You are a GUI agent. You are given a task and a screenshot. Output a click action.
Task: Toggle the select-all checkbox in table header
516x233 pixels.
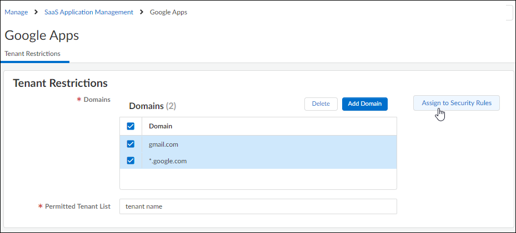tap(131, 126)
